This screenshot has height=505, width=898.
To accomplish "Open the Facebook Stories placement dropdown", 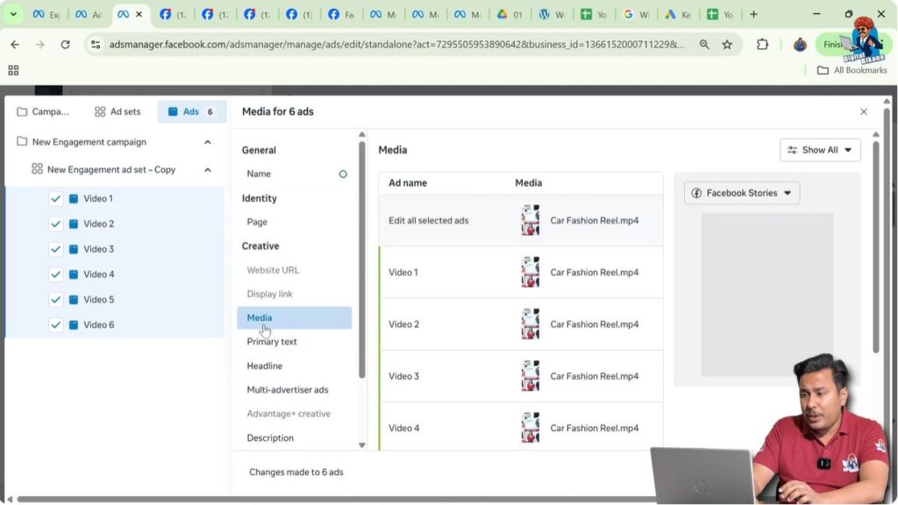I will click(x=742, y=193).
